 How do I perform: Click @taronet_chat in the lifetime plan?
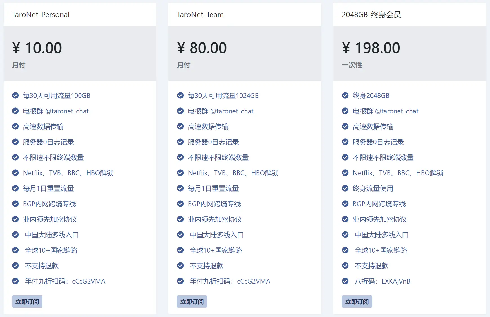(x=397, y=111)
